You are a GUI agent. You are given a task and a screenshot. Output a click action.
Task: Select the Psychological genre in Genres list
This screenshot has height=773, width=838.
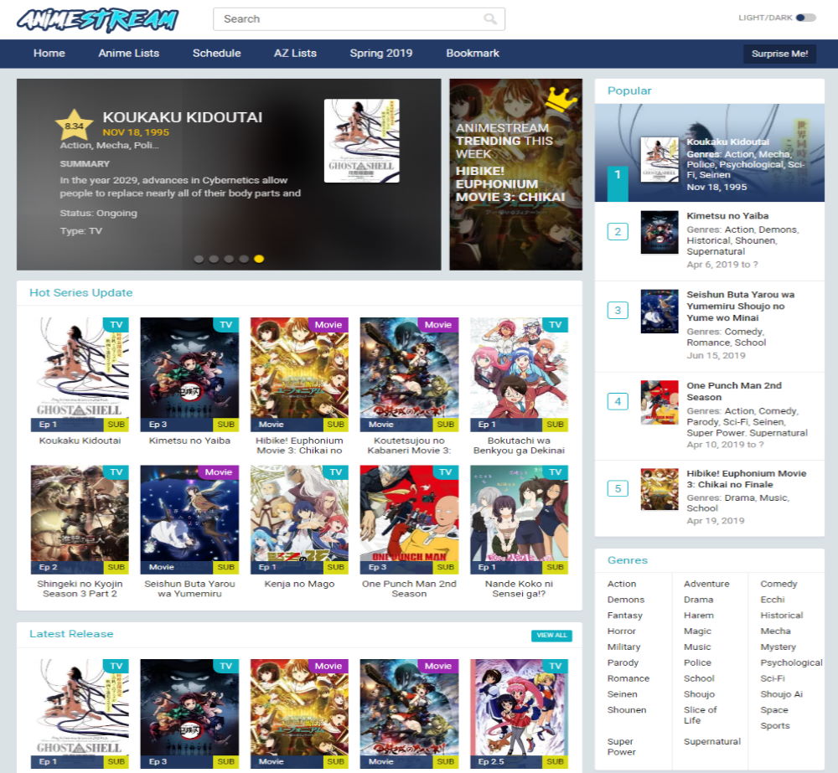(x=792, y=662)
